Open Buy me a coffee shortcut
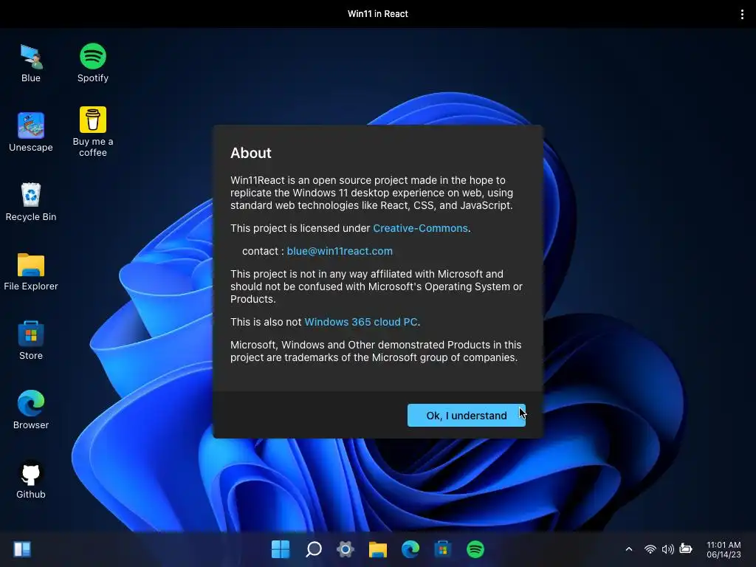Viewport: 756px width, 567px height. [x=92, y=132]
